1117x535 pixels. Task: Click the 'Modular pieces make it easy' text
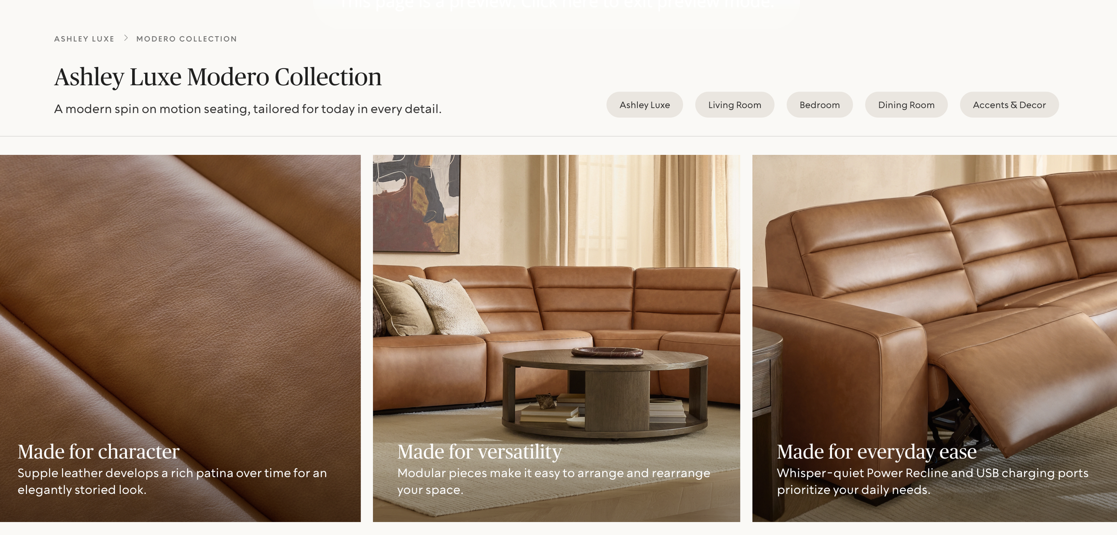tap(554, 481)
